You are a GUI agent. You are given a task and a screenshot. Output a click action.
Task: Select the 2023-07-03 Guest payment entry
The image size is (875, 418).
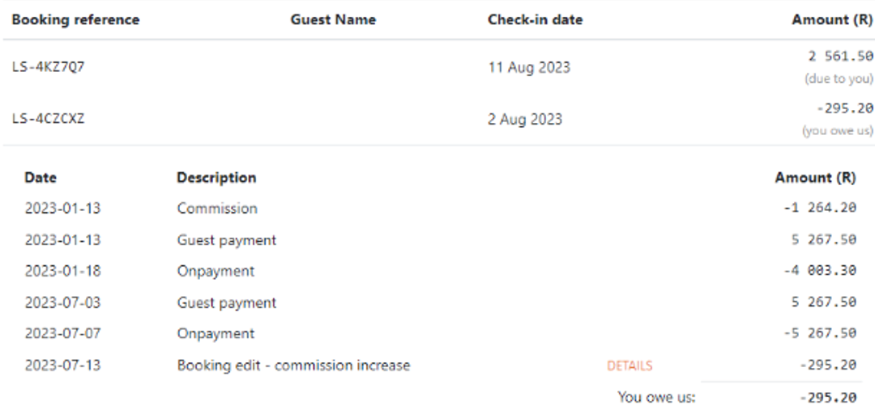(x=440, y=302)
